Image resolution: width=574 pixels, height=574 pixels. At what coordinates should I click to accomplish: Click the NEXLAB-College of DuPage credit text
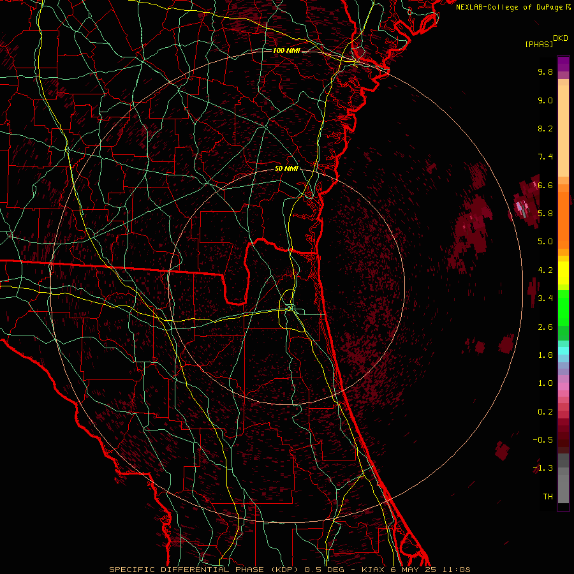510,7
